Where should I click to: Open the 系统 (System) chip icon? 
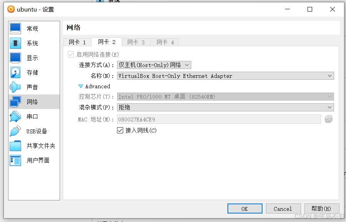tap(15, 43)
